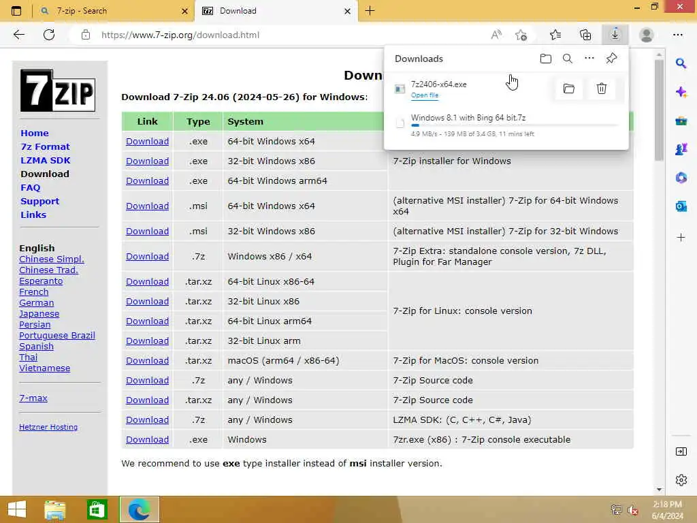Hide the sidebar with the collapse icon
This screenshot has width=697, height=523.
[x=681, y=451]
